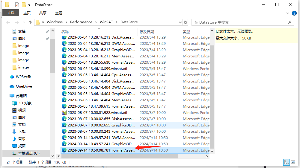This screenshot has width=300, height=168.
Task: Switch to details view layout icon
Action: tap(287, 162)
